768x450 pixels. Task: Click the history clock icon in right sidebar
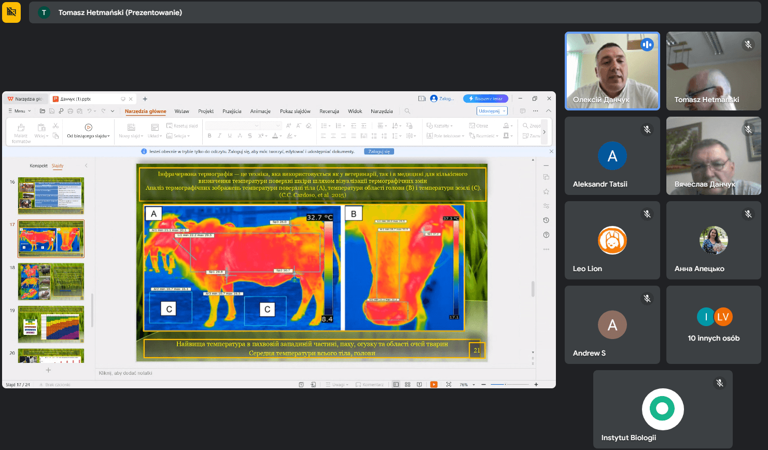tap(546, 220)
